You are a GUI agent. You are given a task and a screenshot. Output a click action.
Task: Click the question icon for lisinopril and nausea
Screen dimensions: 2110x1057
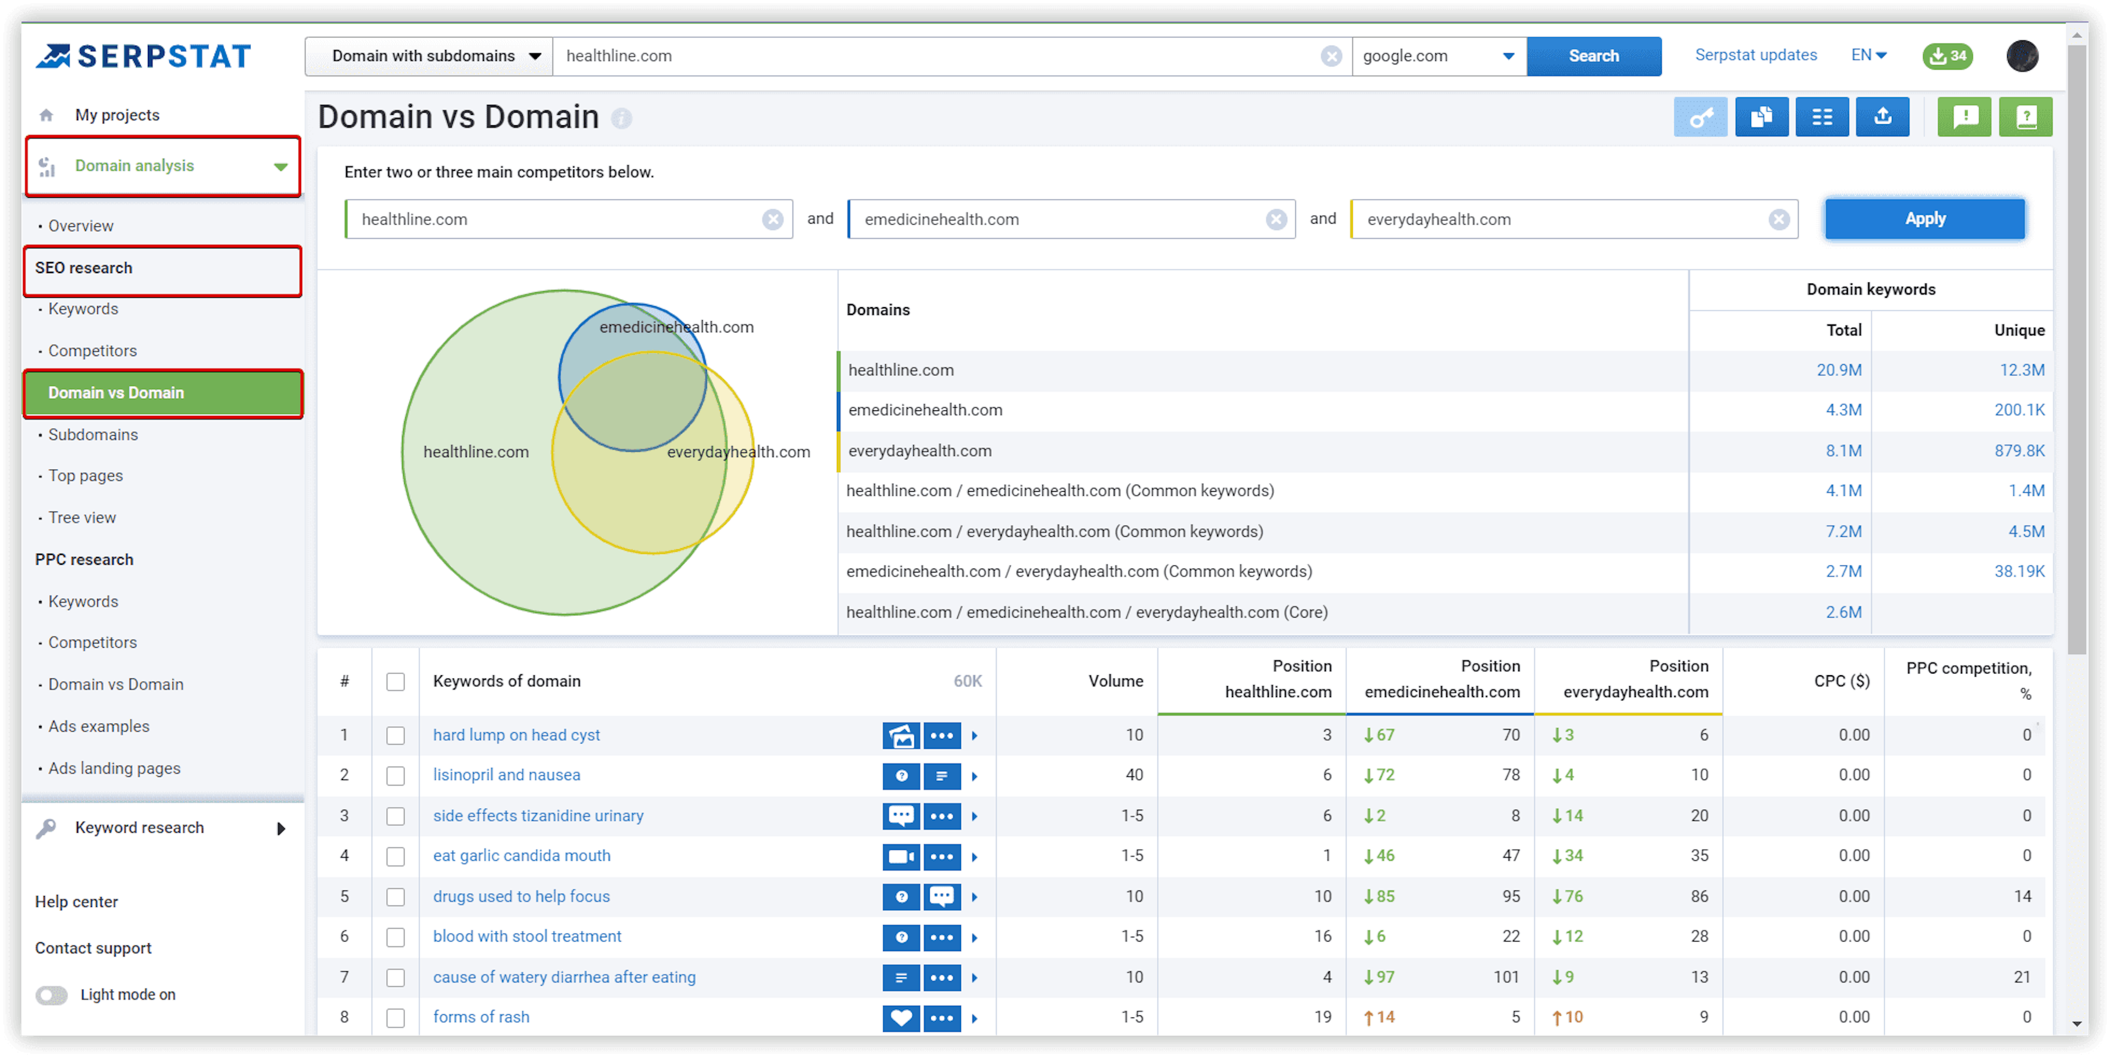click(901, 775)
